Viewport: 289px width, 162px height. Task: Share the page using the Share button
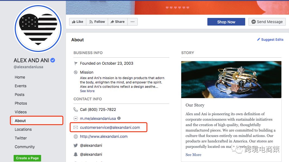pos(118,22)
